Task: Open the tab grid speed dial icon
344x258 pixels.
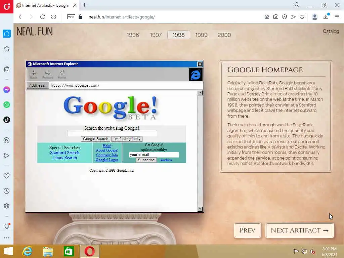Action: 53,17
